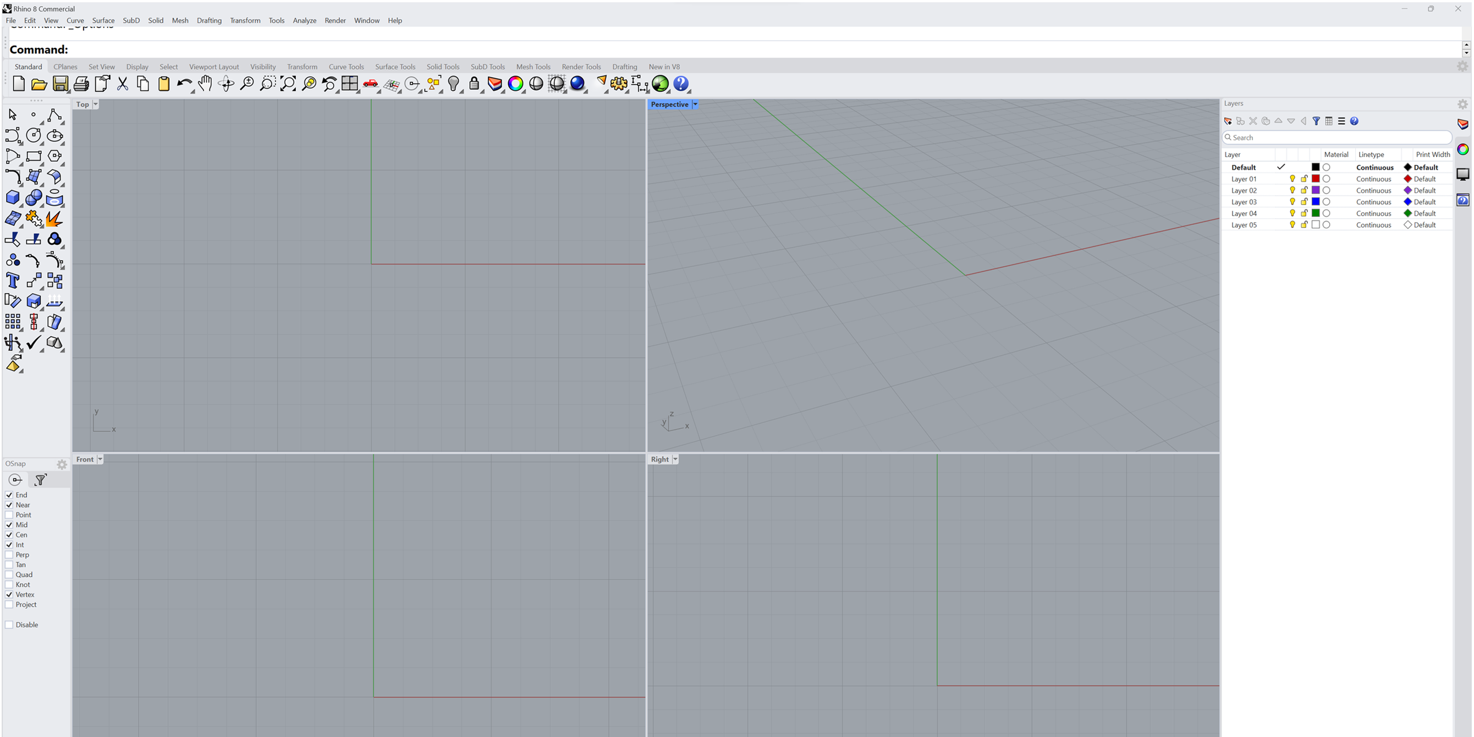Click the checkmark analyze tool in left sidebar
Viewport: 1474px width, 737px height.
[34, 342]
